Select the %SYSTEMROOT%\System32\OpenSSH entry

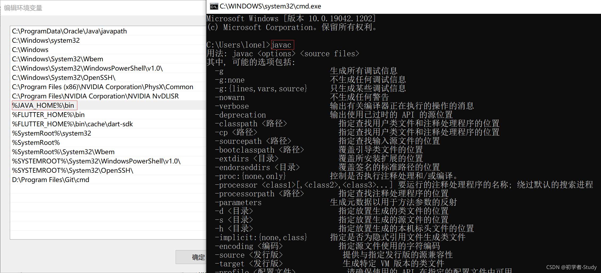73,170
